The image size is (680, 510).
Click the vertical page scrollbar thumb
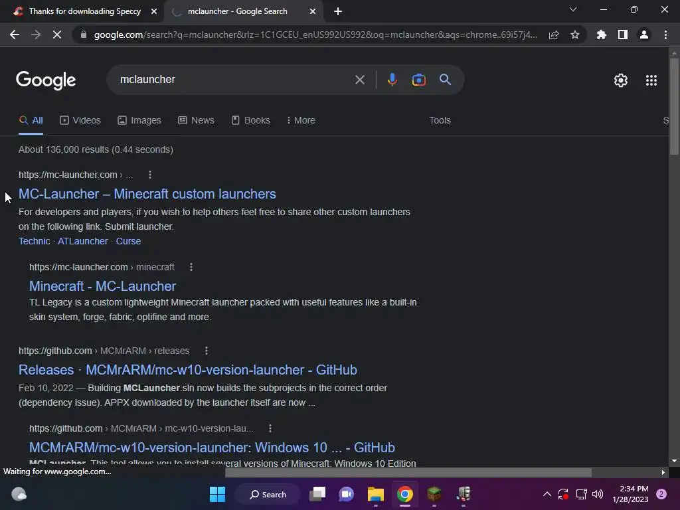point(674,106)
